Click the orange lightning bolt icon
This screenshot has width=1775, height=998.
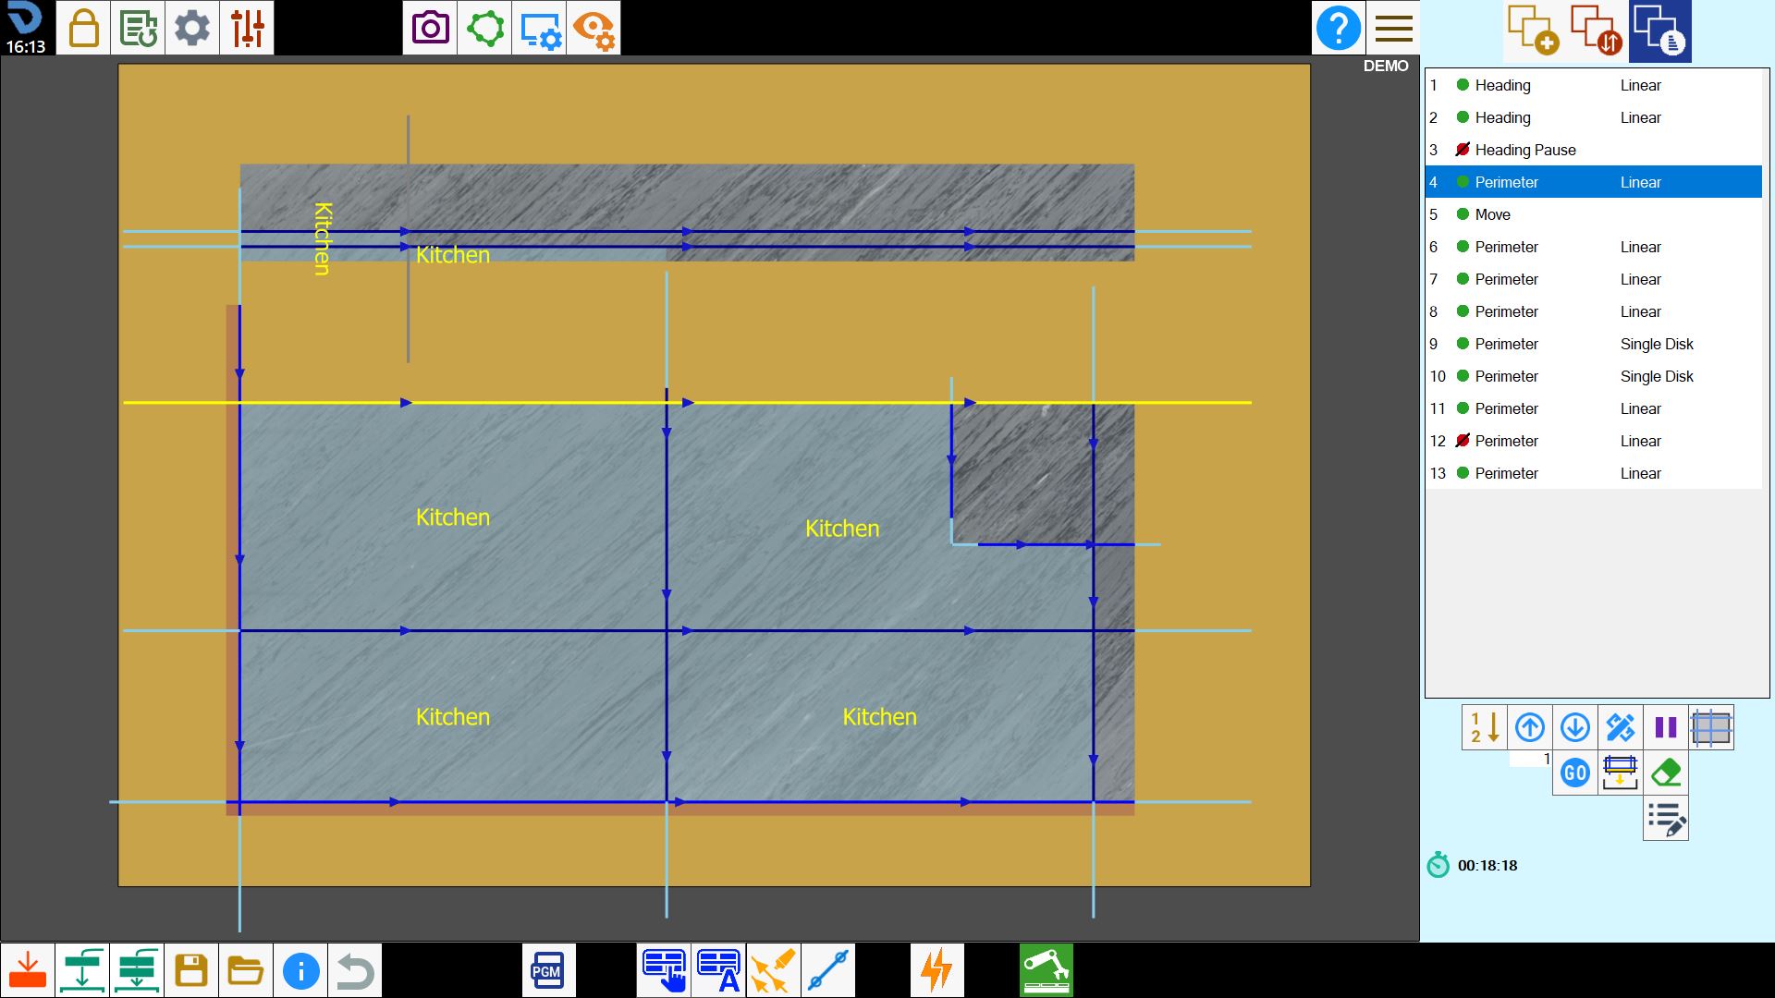[936, 970]
